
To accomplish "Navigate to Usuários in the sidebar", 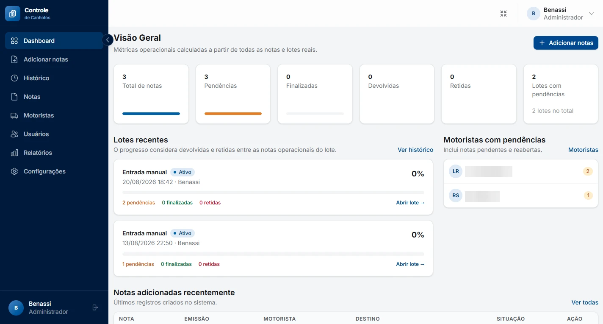I will click(54, 134).
